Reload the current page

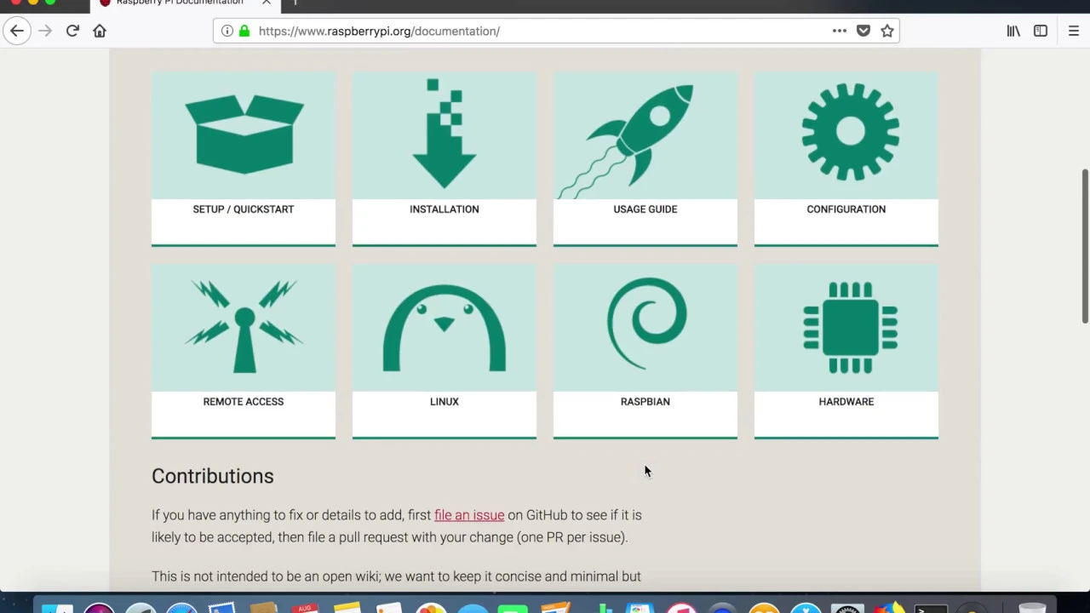pos(72,31)
